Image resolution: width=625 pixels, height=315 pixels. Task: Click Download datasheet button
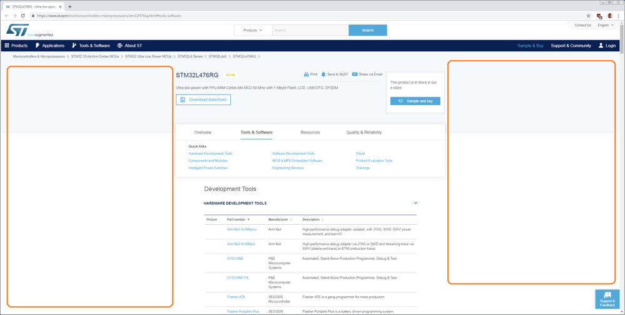(203, 100)
